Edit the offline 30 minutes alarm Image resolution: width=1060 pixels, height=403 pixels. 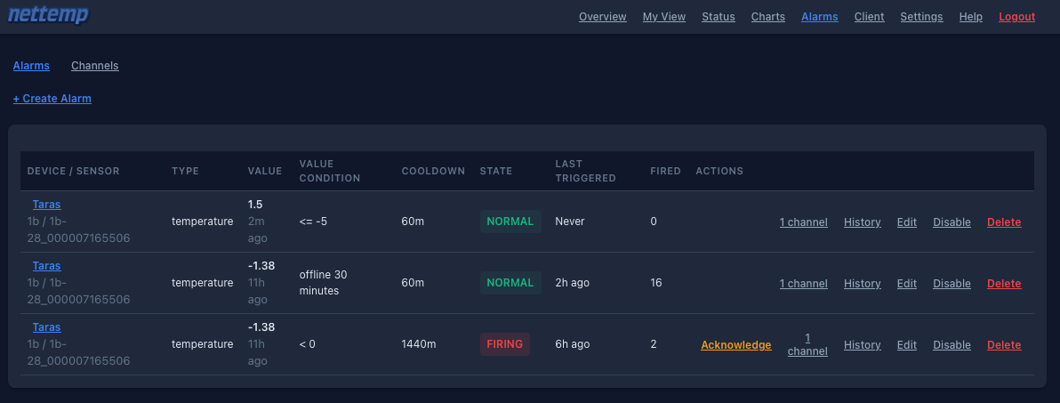[906, 284]
